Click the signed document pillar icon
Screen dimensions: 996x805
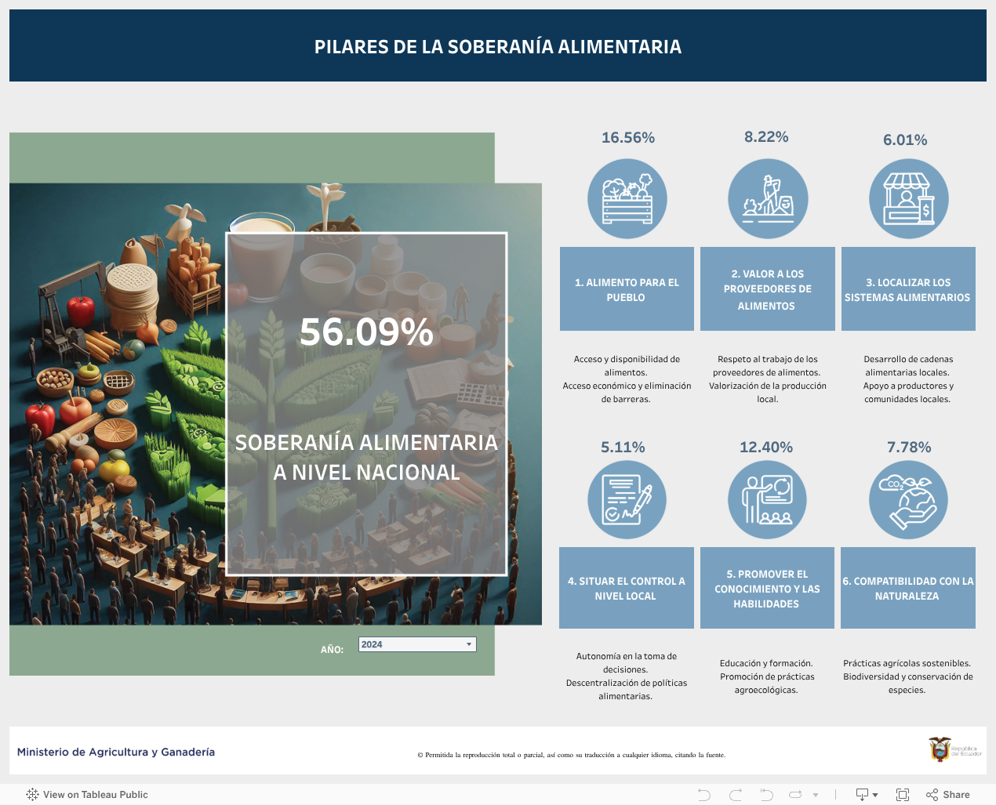(x=627, y=500)
